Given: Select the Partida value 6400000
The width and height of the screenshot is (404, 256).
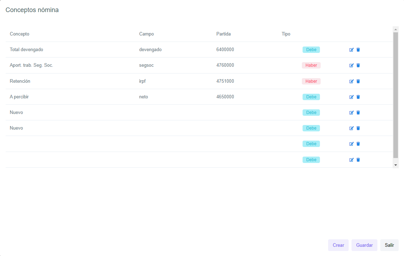Looking at the screenshot, I should coord(225,50).
